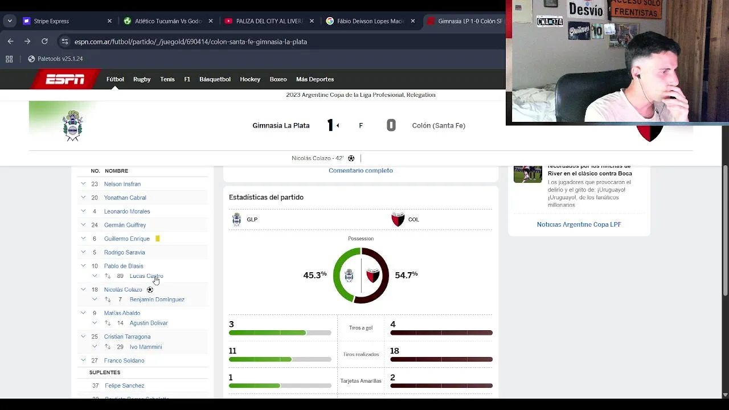Switch to Atlético Tucumán Vs Godoy tab
729x410 pixels.
tap(169, 21)
